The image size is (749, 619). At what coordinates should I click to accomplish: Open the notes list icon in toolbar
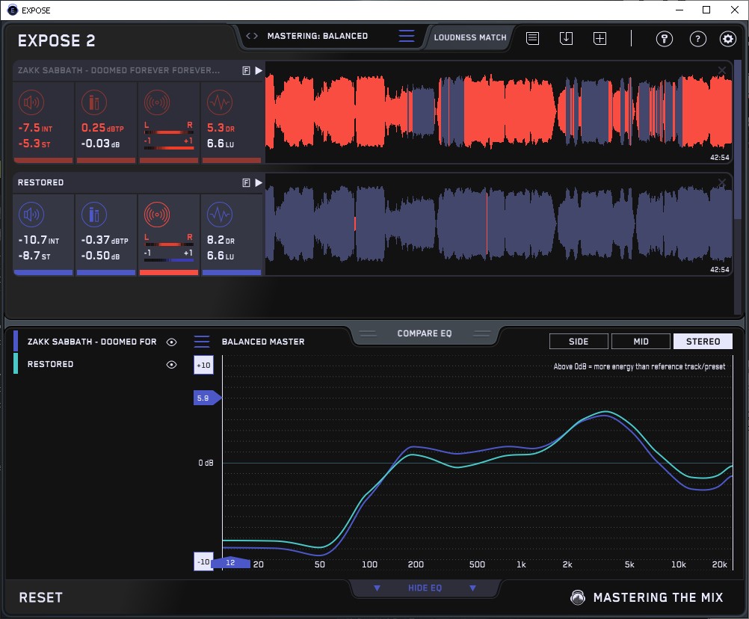[532, 38]
